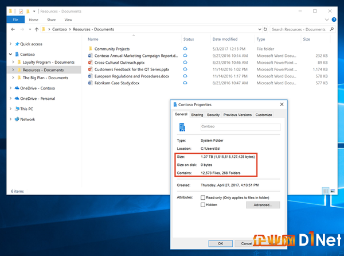The height and width of the screenshot is (256, 344).
Task: Click OneDrive - Contoso cloud icon
Action: click(x=17, y=88)
